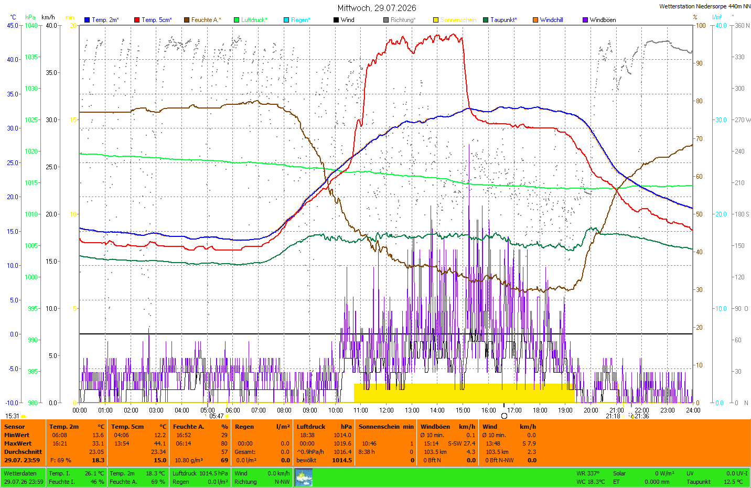
Task: Click the Luftdruck hPa table header
Action: pos(324,427)
